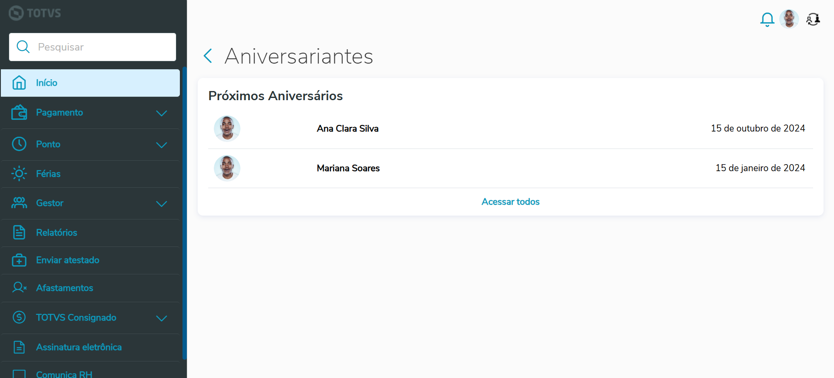Open the Férias menu item
Screen dimensions: 834x378
point(90,174)
